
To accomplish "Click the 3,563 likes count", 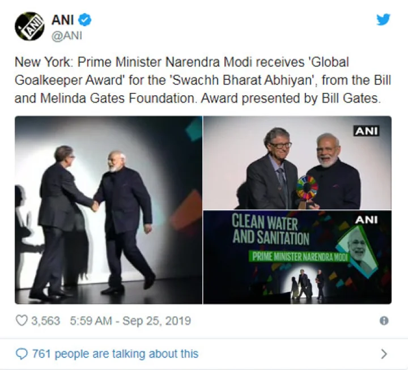I will 45,321.
